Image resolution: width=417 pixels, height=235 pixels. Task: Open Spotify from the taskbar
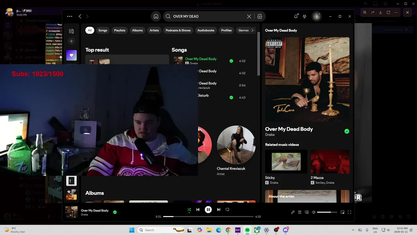(x=247, y=230)
